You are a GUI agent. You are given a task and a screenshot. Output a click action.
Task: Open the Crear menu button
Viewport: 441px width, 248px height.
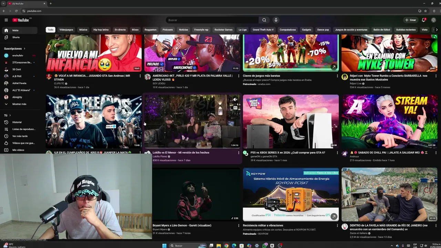click(411, 20)
